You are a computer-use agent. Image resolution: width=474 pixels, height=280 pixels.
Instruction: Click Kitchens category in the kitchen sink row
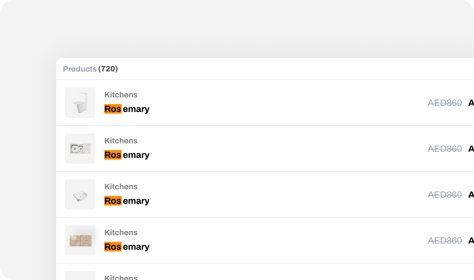[x=121, y=141]
